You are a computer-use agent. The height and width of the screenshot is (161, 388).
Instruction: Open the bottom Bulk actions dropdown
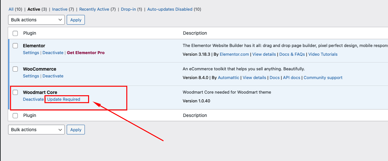point(36,130)
